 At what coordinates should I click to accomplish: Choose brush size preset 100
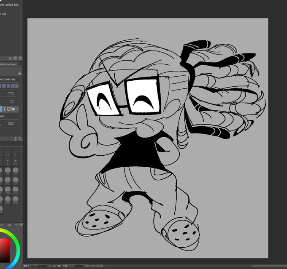point(15,181)
